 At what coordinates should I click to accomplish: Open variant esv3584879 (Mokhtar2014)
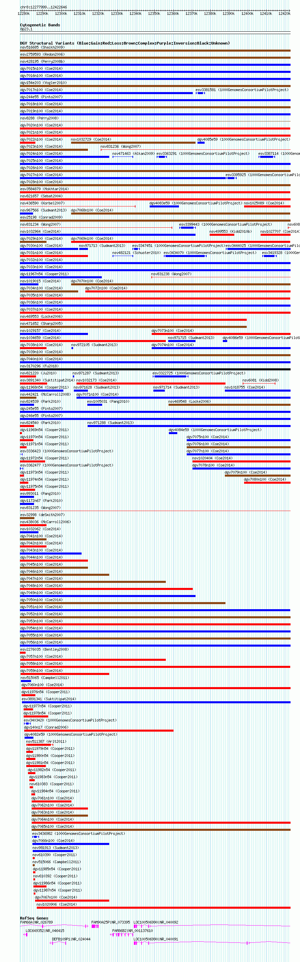pyautogui.click(x=44, y=189)
